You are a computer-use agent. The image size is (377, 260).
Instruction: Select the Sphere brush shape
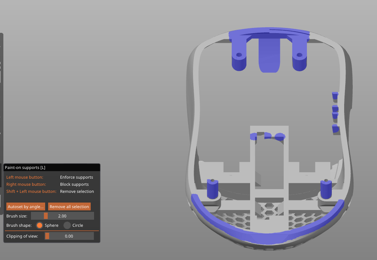click(x=40, y=225)
